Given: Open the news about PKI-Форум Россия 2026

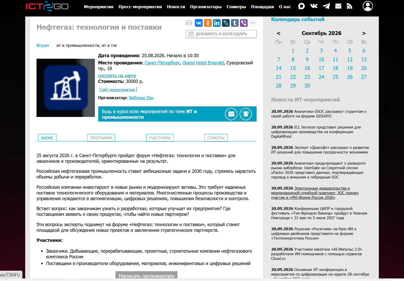Looking at the screenshot, I should tap(315, 193).
